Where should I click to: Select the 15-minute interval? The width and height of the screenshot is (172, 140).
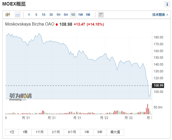coord(43,15)
